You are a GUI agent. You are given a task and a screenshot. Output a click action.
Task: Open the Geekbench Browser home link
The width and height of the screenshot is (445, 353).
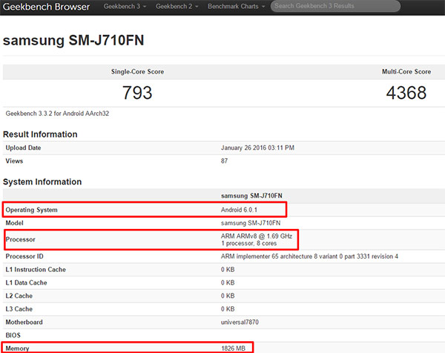click(46, 7)
